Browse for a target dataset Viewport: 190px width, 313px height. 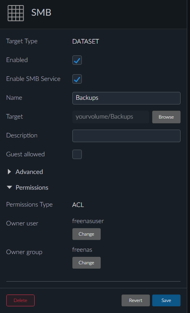click(166, 117)
